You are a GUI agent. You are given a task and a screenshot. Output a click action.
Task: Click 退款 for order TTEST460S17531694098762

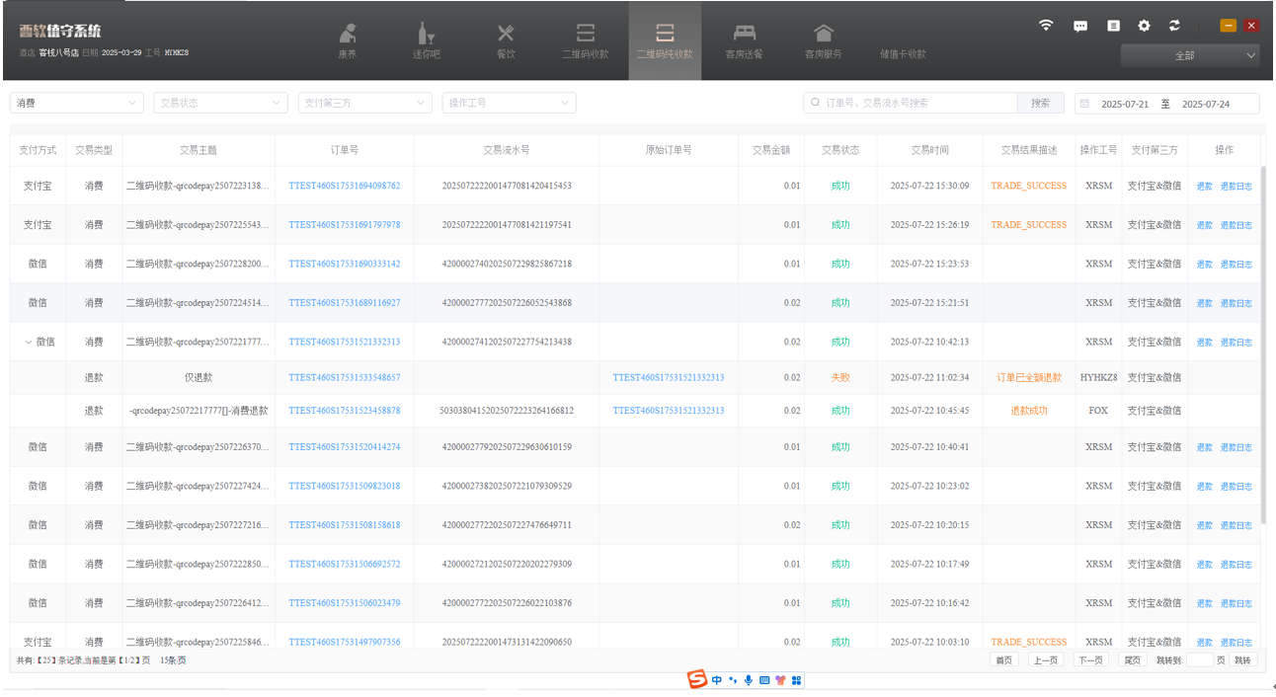coord(1204,187)
